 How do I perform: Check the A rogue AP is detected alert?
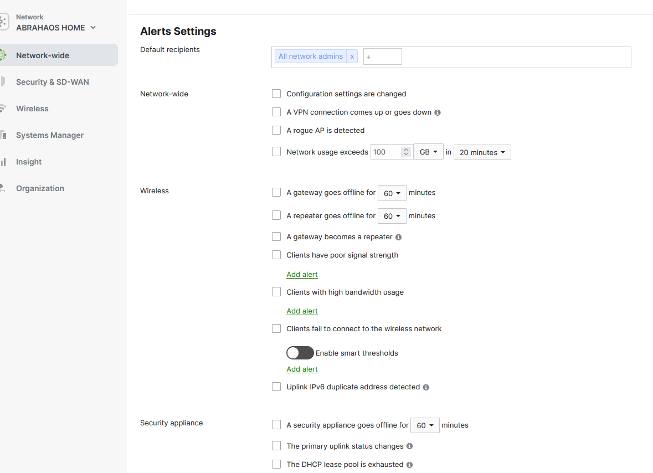click(276, 130)
